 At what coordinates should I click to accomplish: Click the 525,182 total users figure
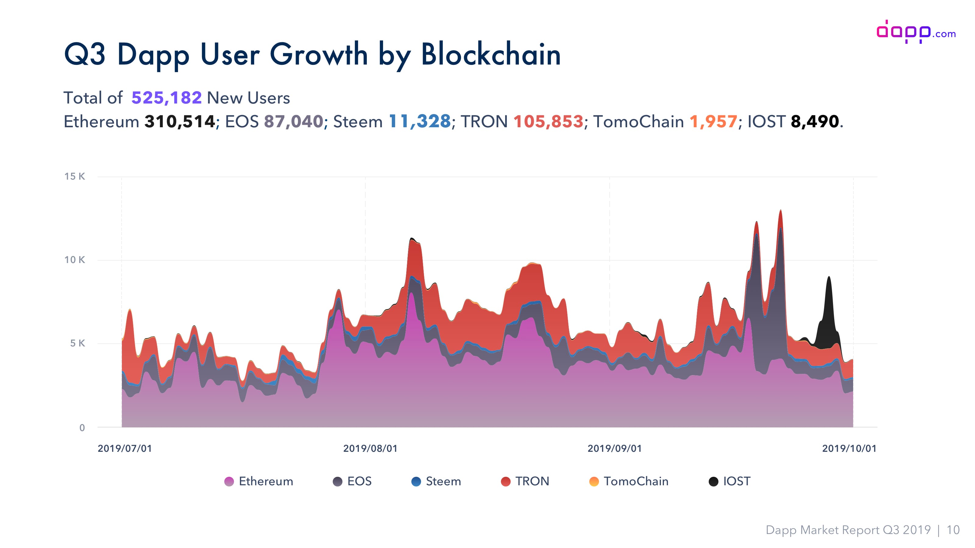click(x=167, y=97)
